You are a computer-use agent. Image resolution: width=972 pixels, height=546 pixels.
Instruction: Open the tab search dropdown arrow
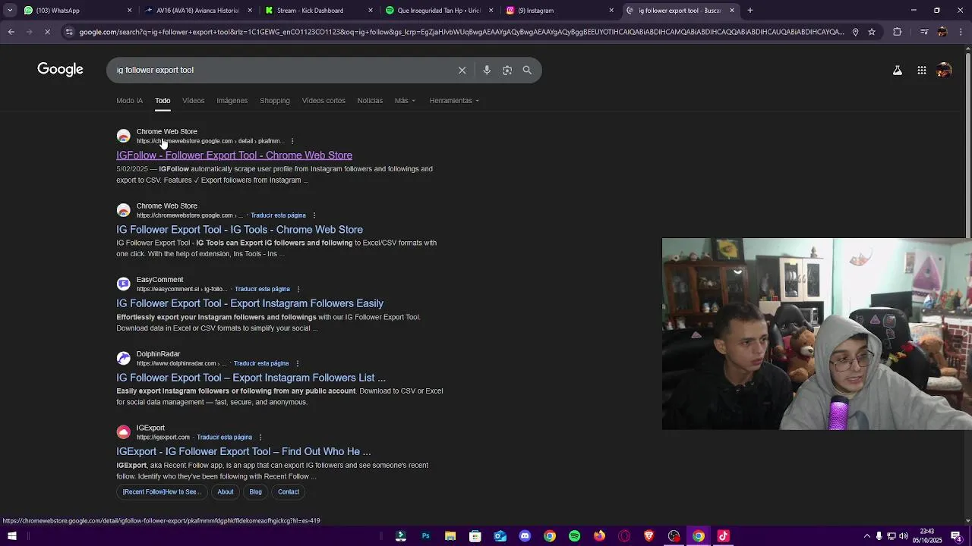tap(10, 11)
